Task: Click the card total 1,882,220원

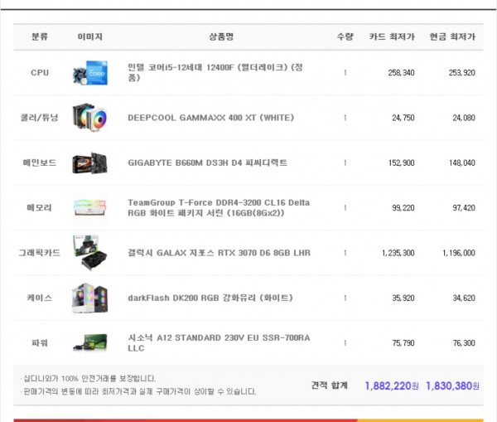Action: coord(392,386)
